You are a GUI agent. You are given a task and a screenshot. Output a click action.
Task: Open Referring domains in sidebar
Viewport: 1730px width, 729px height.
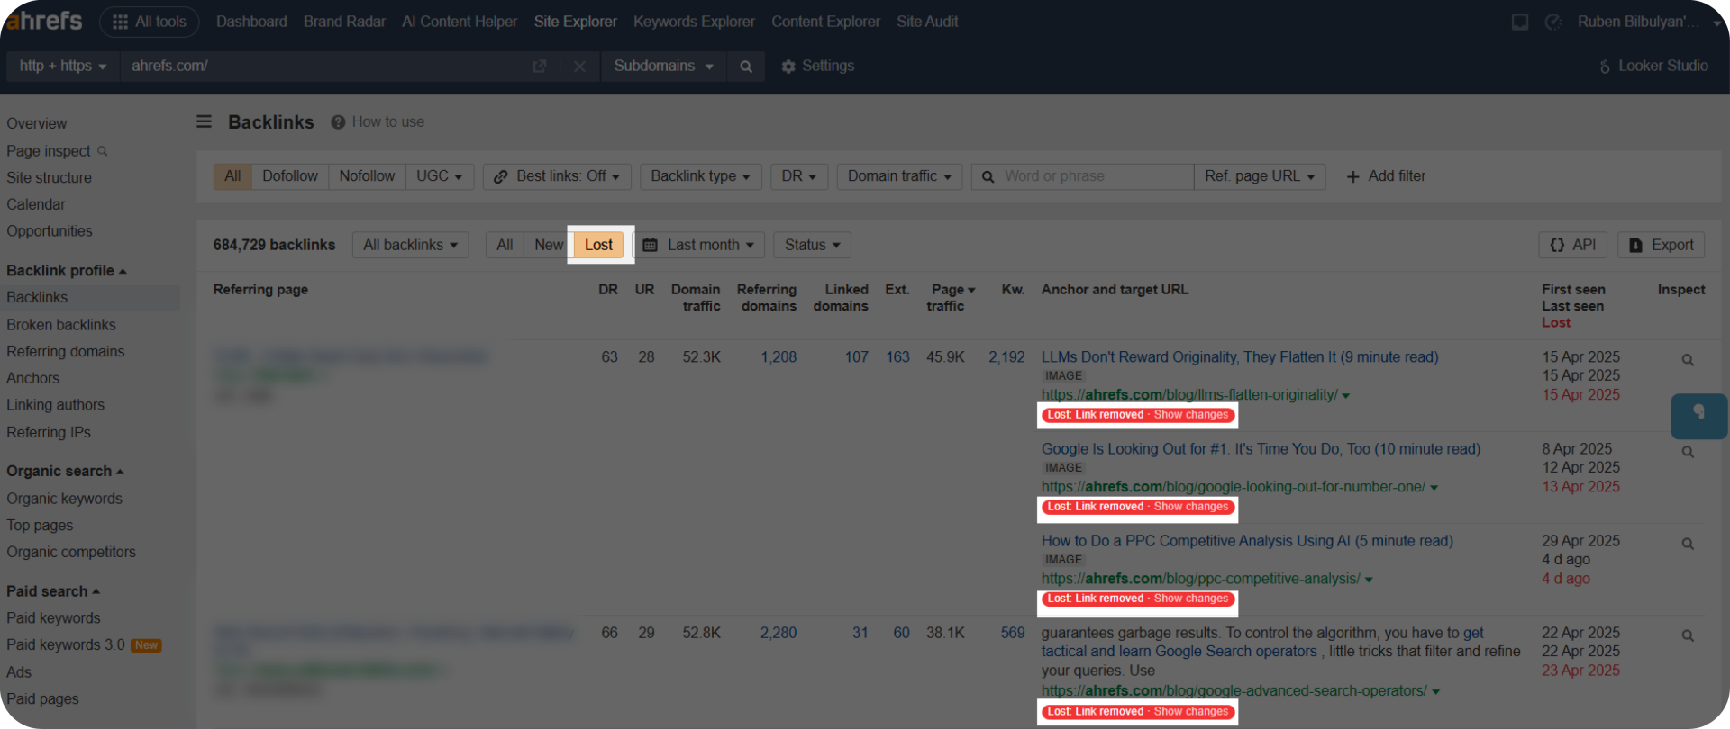click(x=66, y=352)
